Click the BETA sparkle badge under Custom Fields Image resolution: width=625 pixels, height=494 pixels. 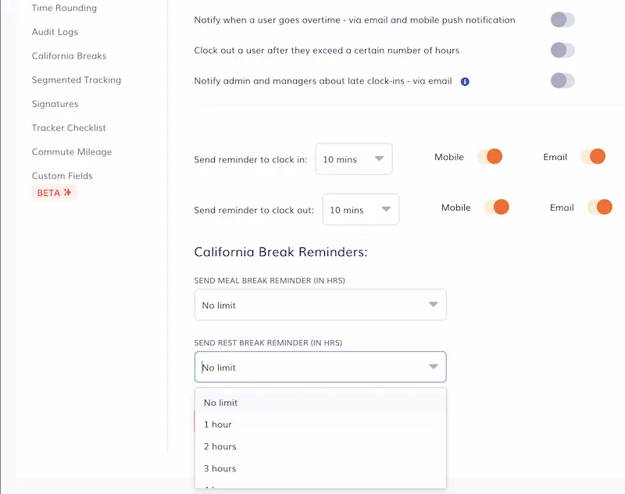[x=53, y=192]
